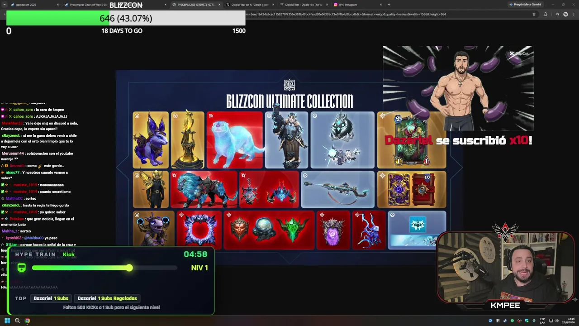Open the Windows Start menu
Viewport: 579px width, 326px height.
(x=7, y=321)
